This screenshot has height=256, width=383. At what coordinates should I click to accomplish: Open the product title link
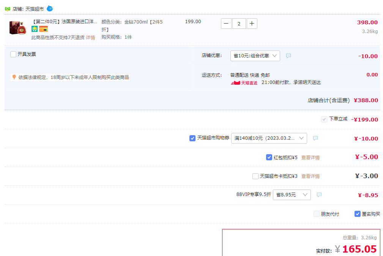point(65,22)
